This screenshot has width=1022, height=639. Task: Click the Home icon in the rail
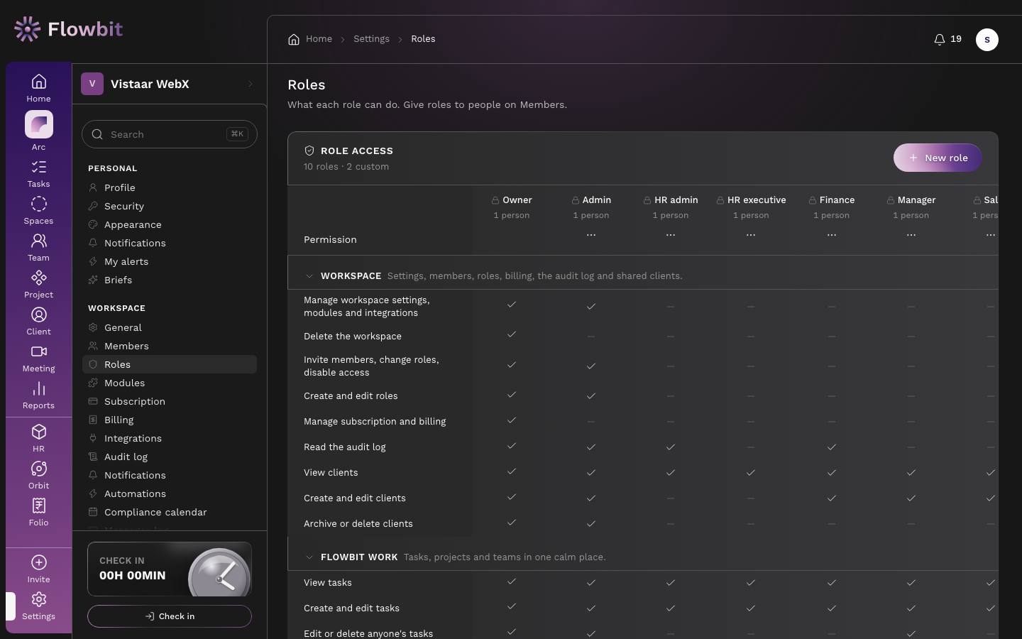[x=39, y=82]
